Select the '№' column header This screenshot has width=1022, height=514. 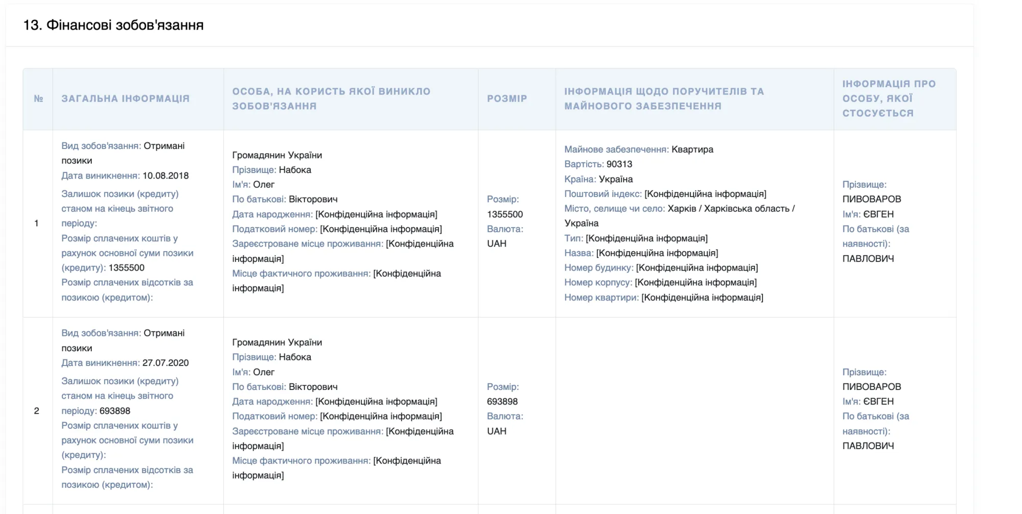38,99
